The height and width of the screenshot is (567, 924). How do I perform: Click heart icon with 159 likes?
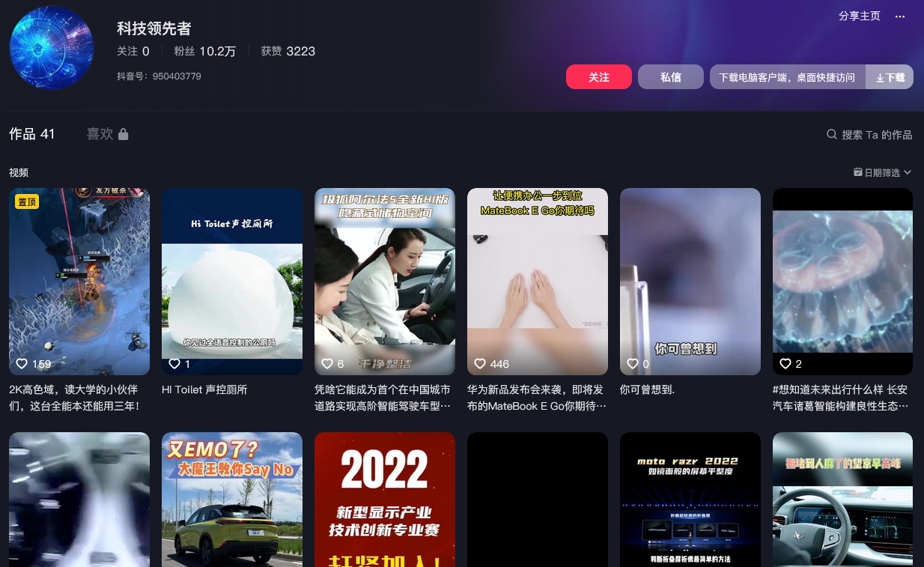tap(22, 364)
